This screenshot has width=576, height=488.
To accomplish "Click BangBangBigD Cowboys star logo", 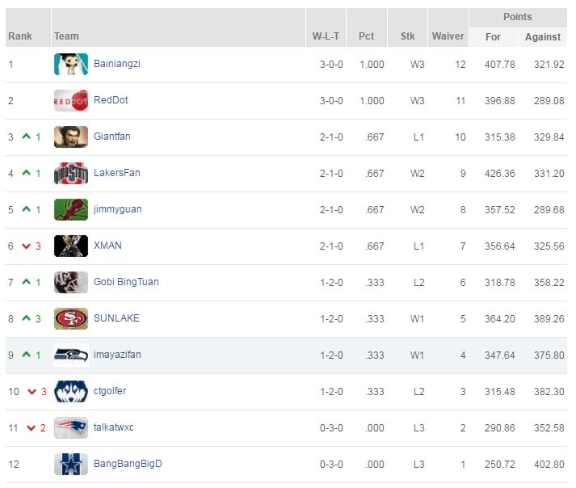I will 70,465.
